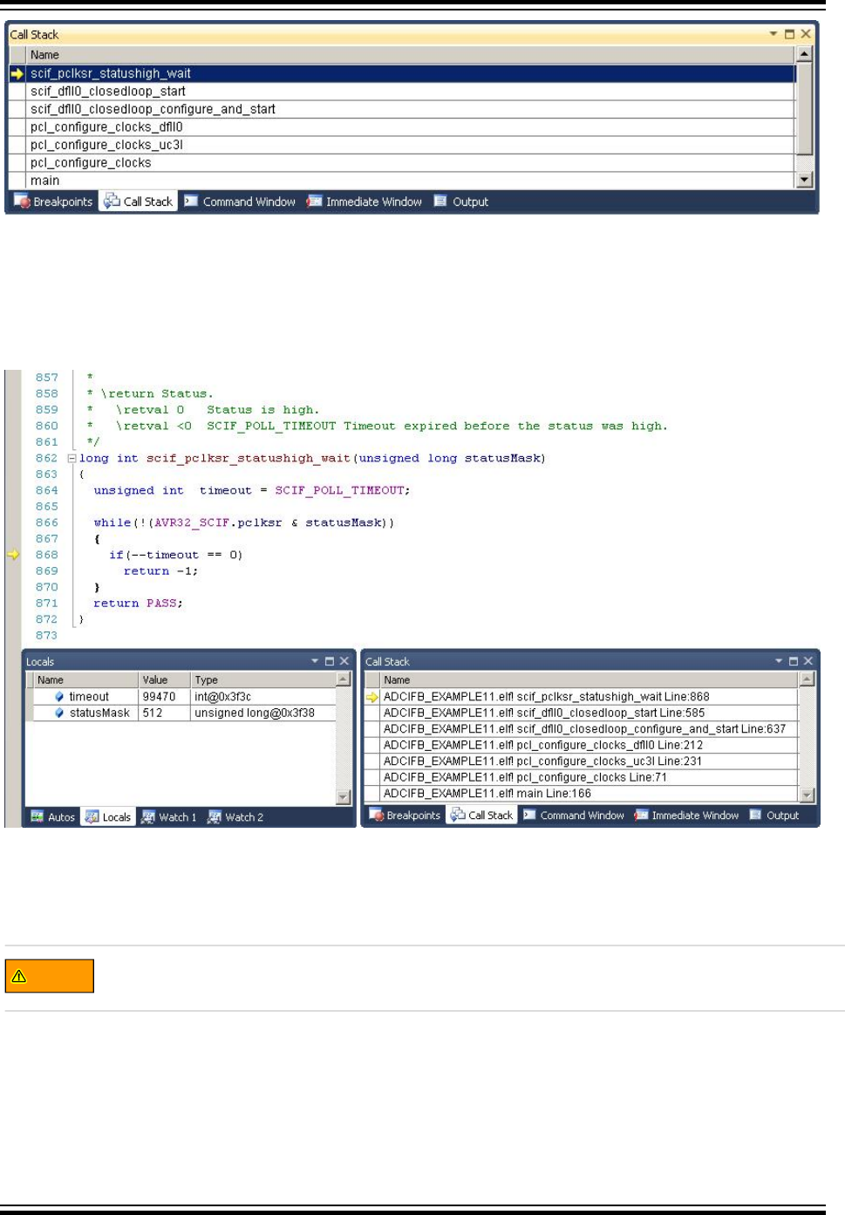
Task: Open Call Stack tab in lower panel
Action: click(x=482, y=816)
